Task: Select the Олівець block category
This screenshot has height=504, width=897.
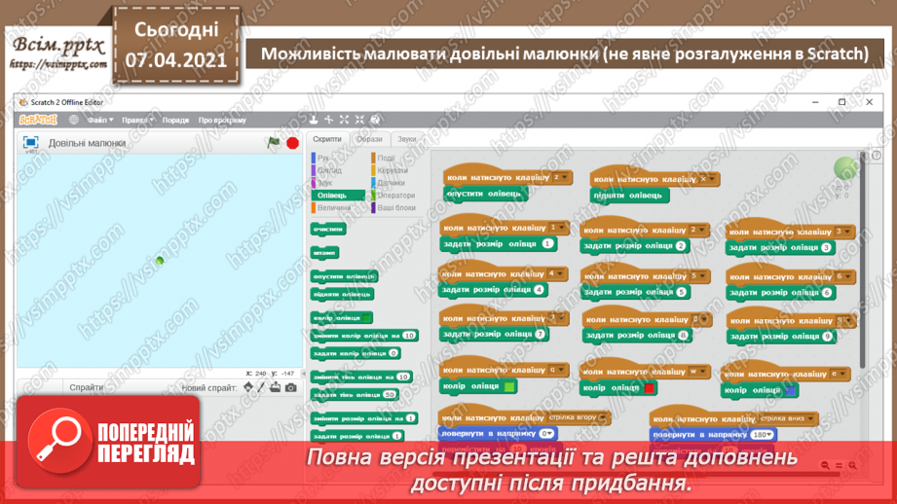Action: click(338, 196)
